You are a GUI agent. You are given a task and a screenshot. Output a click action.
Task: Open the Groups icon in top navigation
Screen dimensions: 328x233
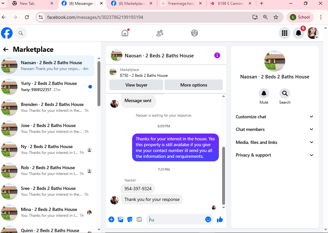tap(194, 33)
